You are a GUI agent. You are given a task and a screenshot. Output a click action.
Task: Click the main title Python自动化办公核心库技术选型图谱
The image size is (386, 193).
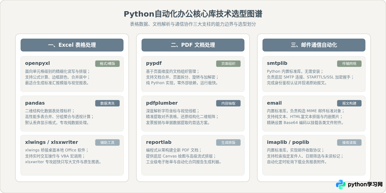[x=193, y=14]
